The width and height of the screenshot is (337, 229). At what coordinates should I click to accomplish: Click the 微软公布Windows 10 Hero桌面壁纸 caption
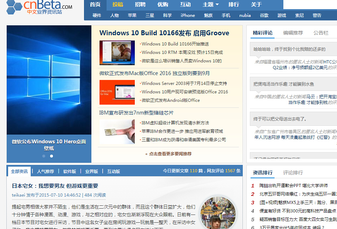(49, 145)
